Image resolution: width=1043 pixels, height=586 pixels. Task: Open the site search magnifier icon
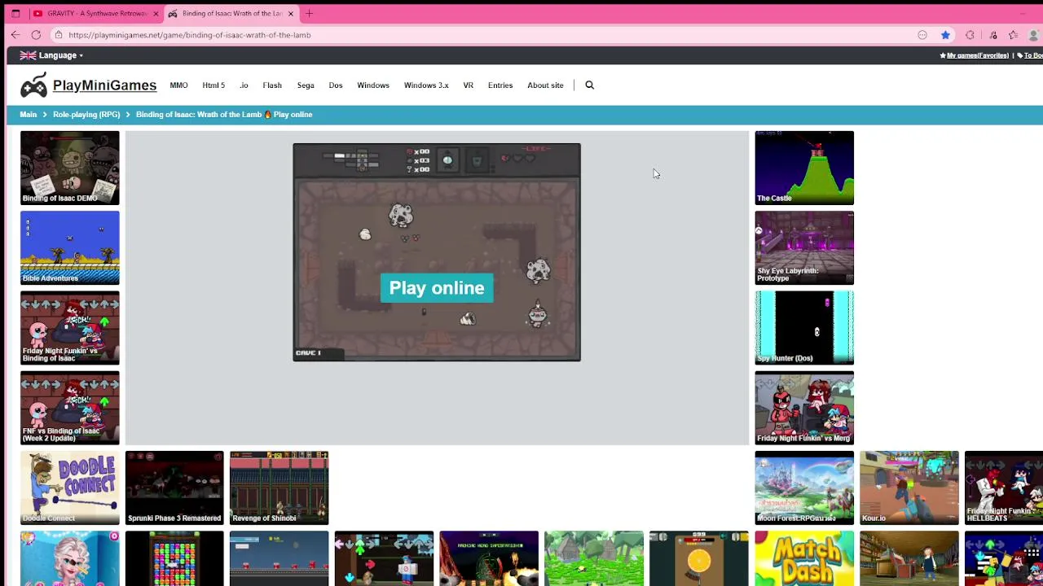[x=590, y=85]
